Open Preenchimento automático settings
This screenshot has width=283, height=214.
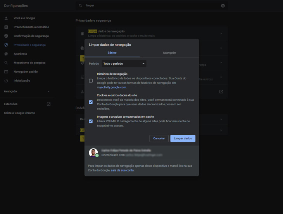click(x=31, y=27)
